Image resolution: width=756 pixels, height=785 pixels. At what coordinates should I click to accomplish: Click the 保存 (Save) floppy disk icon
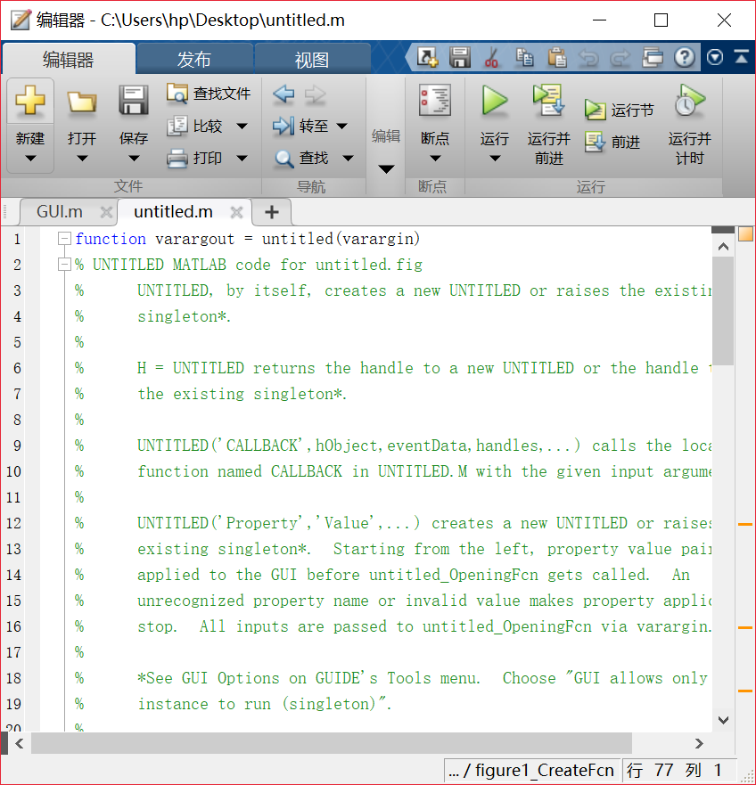[134, 101]
